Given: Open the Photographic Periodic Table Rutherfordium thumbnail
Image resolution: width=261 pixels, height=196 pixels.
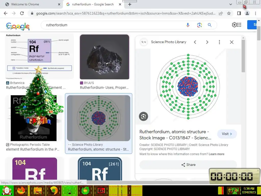Looking at the screenshot, I should pos(34,118).
